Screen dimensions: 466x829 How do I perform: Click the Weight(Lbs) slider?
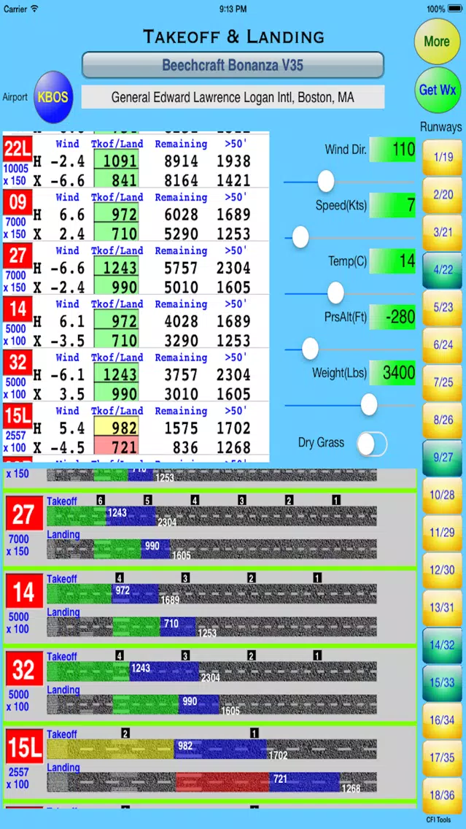pyautogui.click(x=349, y=405)
